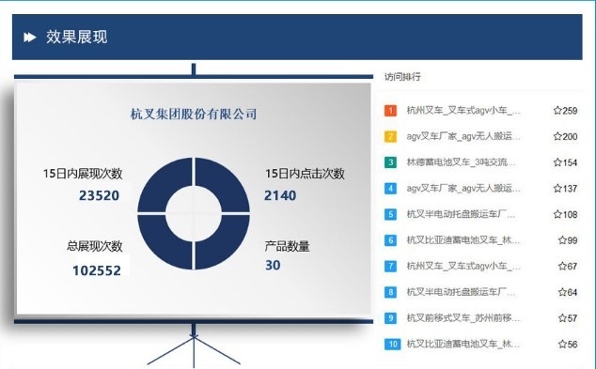Image resolution: width=596 pixels, height=369 pixels.
Task: Select the blue rank 4 badge
Action: (390, 189)
